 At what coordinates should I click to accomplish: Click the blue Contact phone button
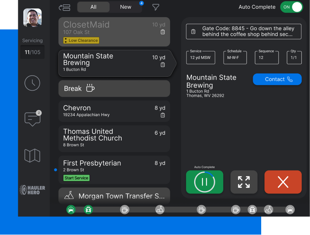point(277,79)
